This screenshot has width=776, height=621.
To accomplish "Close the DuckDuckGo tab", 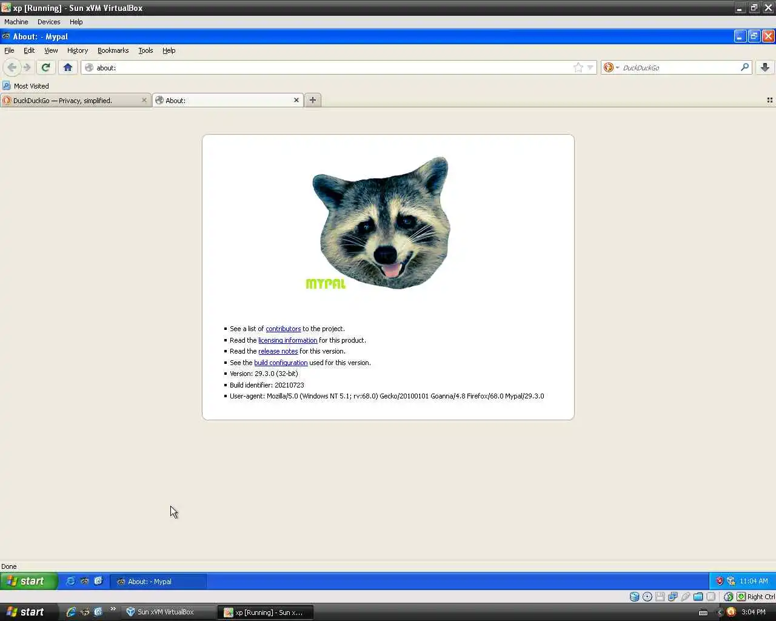I will [144, 100].
